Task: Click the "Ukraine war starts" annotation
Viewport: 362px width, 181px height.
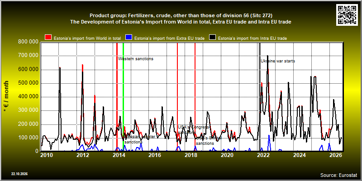Action: coord(278,61)
